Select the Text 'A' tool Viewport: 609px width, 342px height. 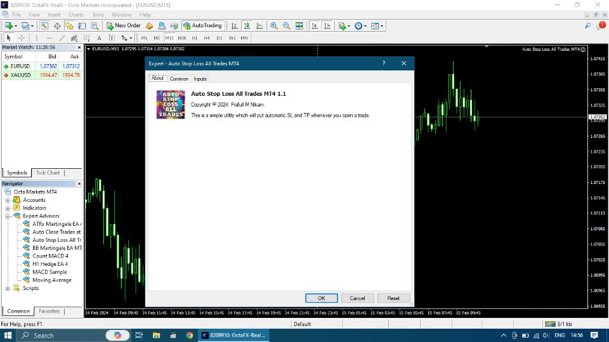pyautogui.click(x=99, y=37)
